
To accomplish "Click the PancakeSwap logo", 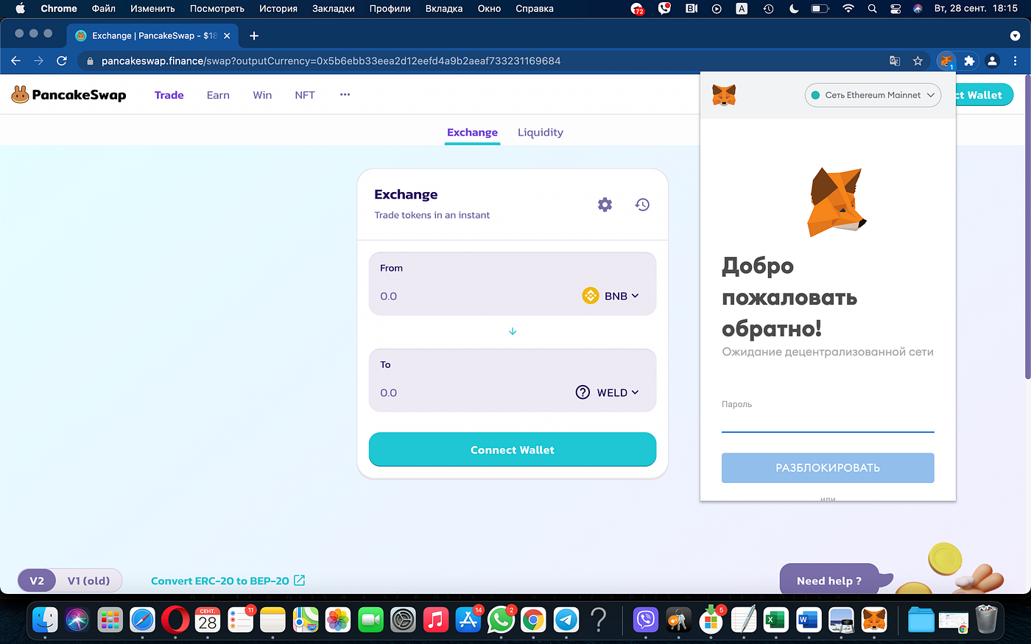I will (x=69, y=95).
